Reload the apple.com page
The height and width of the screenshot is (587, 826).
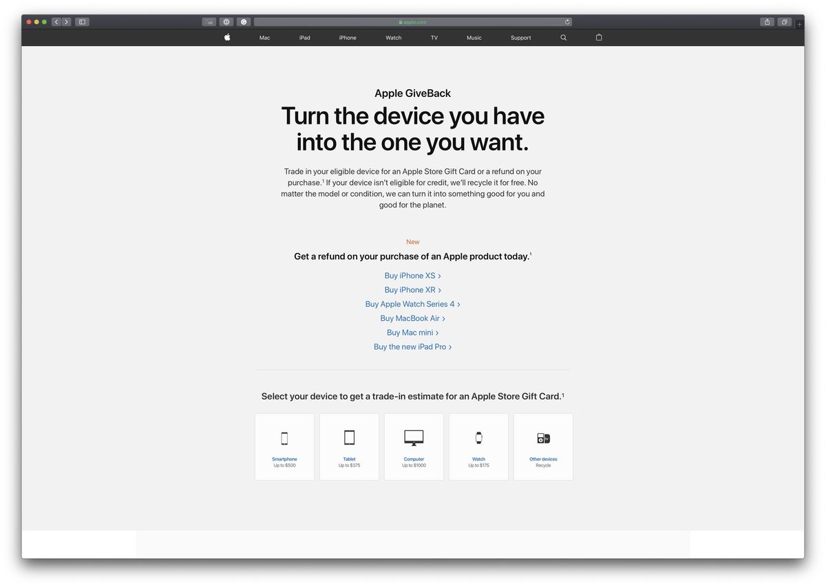click(x=566, y=21)
